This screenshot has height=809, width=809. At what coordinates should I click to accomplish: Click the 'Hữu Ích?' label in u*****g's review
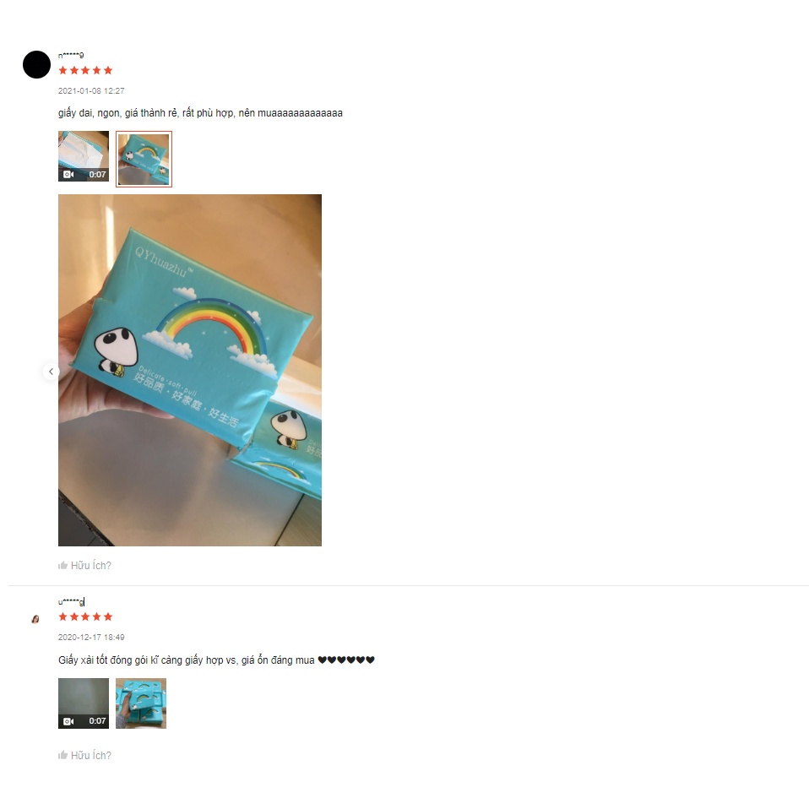click(x=91, y=755)
